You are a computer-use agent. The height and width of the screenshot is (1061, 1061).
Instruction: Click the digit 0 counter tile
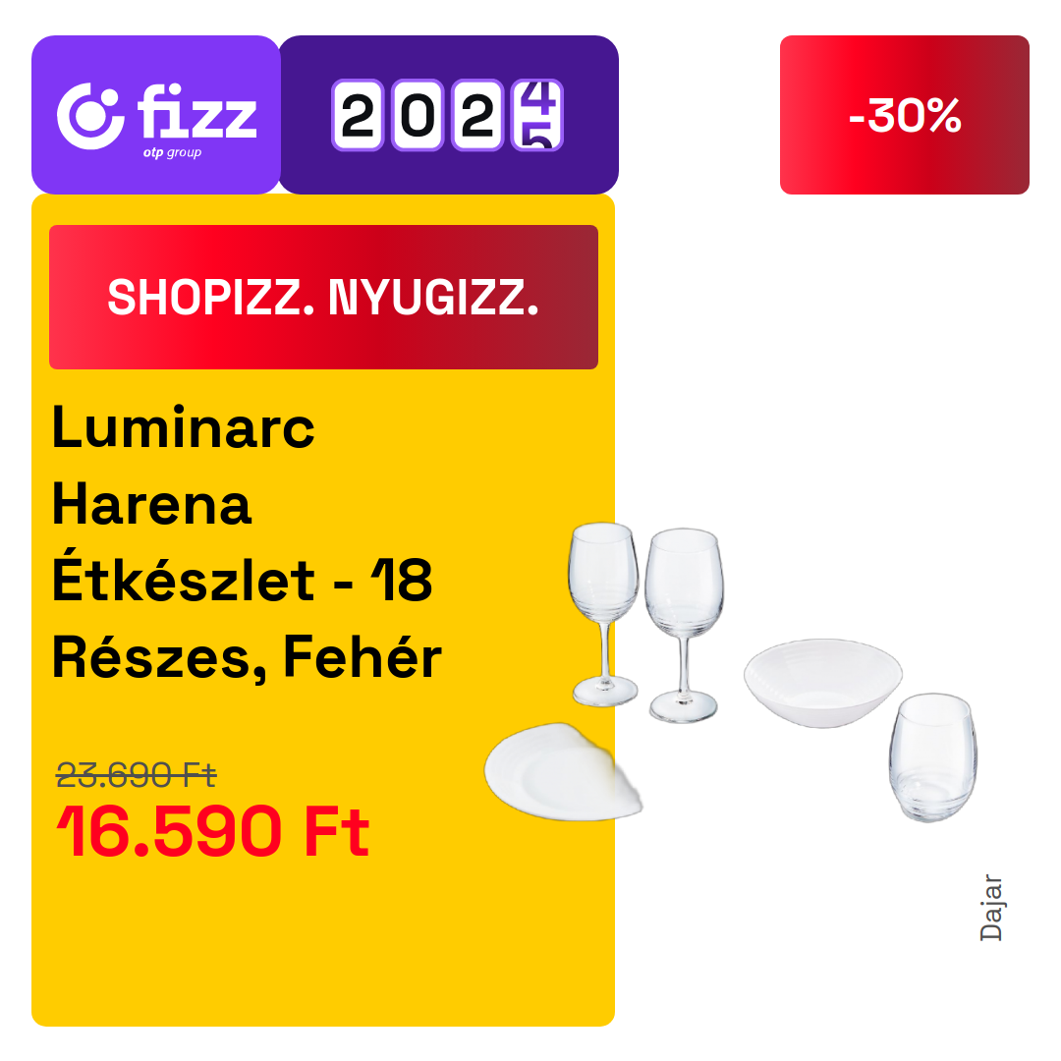[419, 115]
